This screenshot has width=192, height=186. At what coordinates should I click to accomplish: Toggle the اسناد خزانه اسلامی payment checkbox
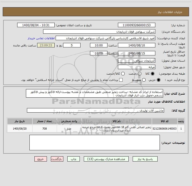coord(121,80)
